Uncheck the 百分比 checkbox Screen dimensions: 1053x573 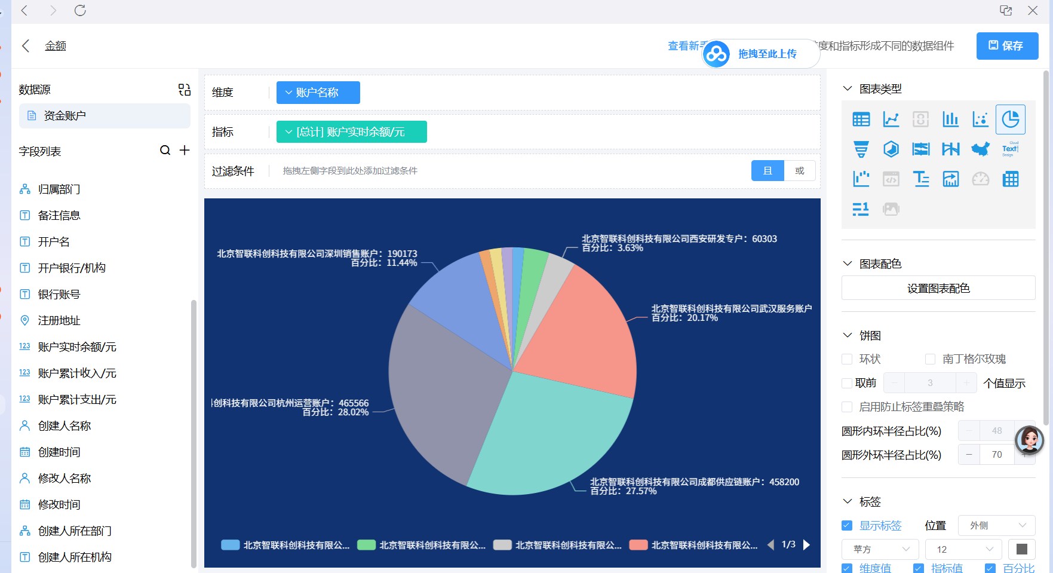pos(990,568)
